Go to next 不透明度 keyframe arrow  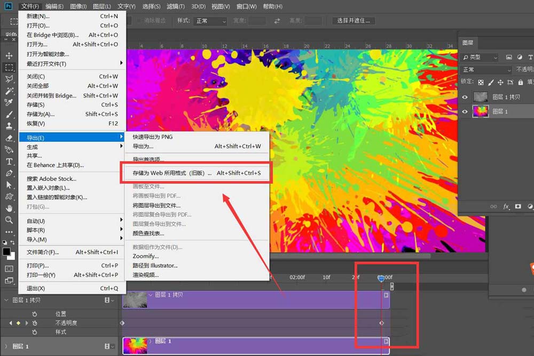coord(27,323)
